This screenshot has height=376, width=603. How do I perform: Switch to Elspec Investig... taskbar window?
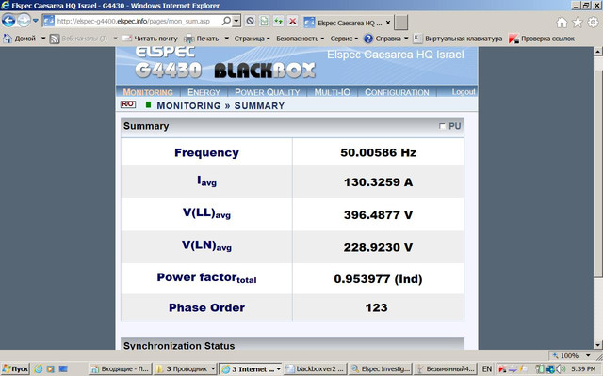pos(381,369)
